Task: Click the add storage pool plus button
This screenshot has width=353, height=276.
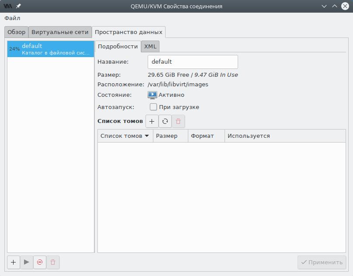Action: tap(14, 262)
